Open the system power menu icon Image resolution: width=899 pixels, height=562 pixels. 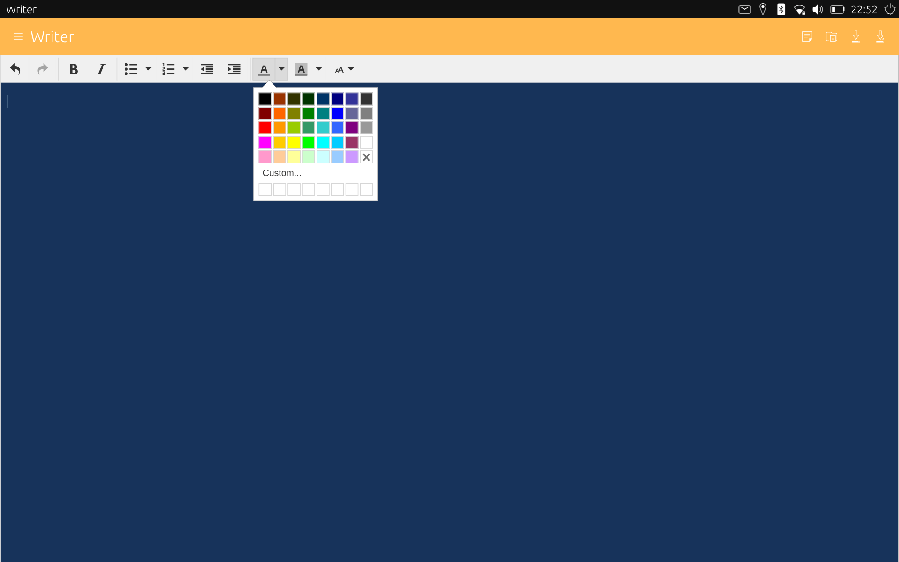pyautogui.click(x=890, y=9)
